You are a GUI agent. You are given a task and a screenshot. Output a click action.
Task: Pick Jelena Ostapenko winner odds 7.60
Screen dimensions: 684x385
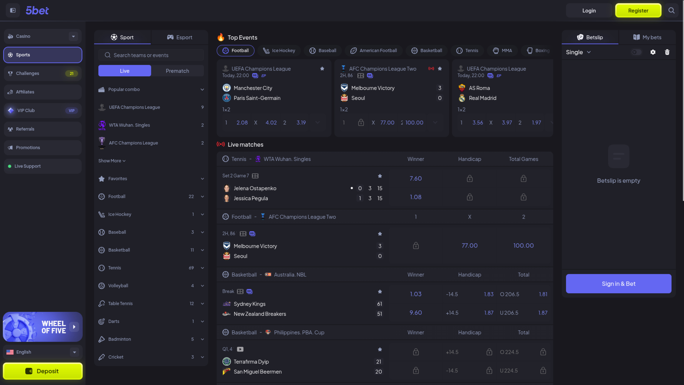pyautogui.click(x=415, y=178)
